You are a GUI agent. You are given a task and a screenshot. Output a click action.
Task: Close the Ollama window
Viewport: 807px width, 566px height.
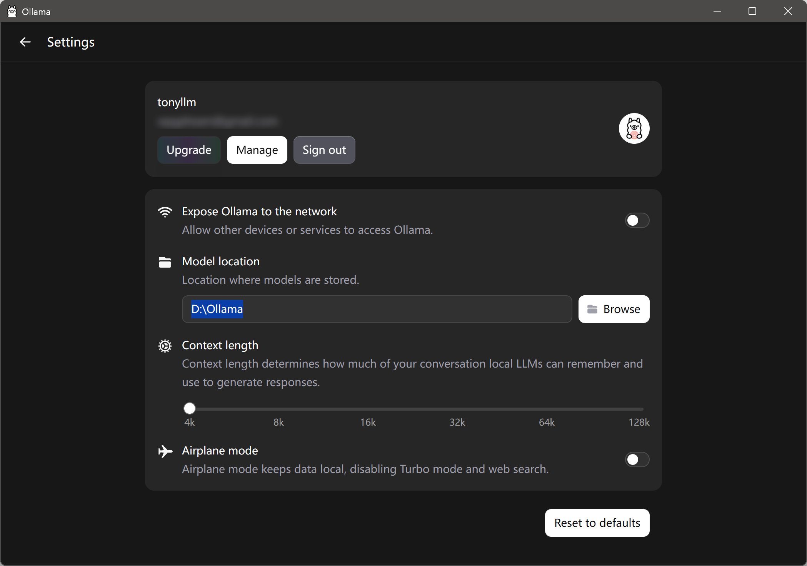point(788,11)
